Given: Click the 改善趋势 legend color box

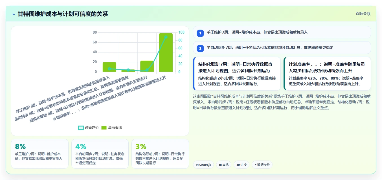Looking at the screenshot, I should coord(81,128).
